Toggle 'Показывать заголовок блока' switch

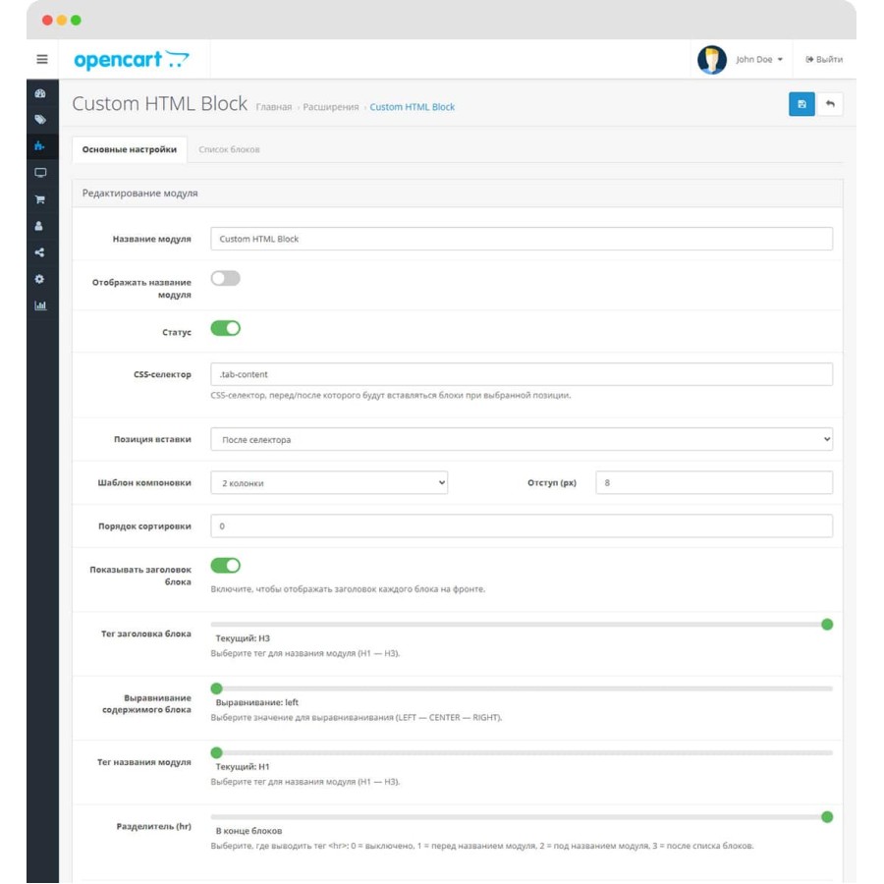(226, 566)
